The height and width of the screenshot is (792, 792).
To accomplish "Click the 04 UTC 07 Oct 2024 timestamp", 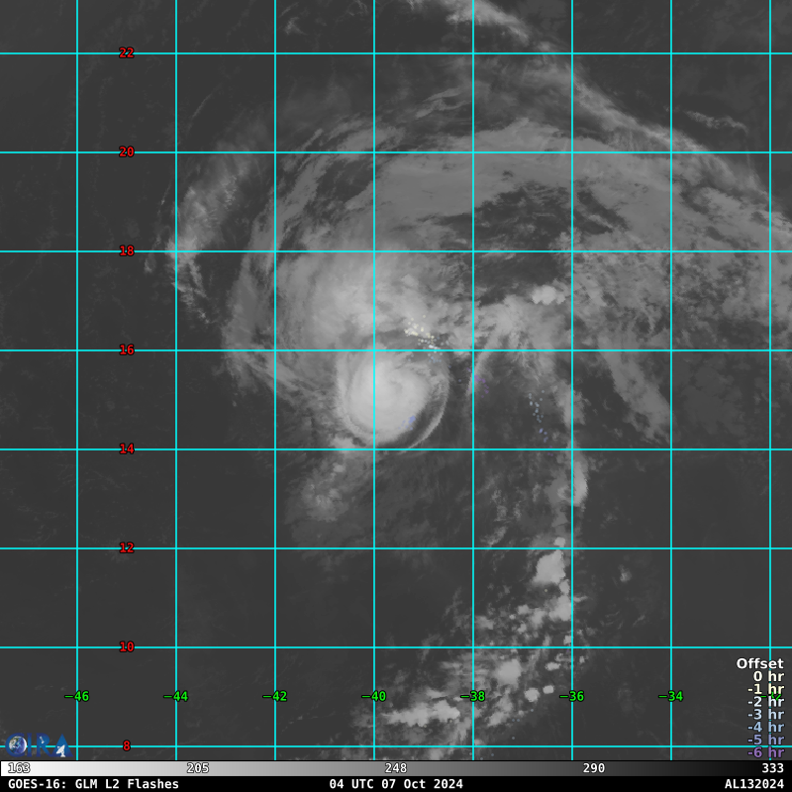I will pyautogui.click(x=396, y=784).
